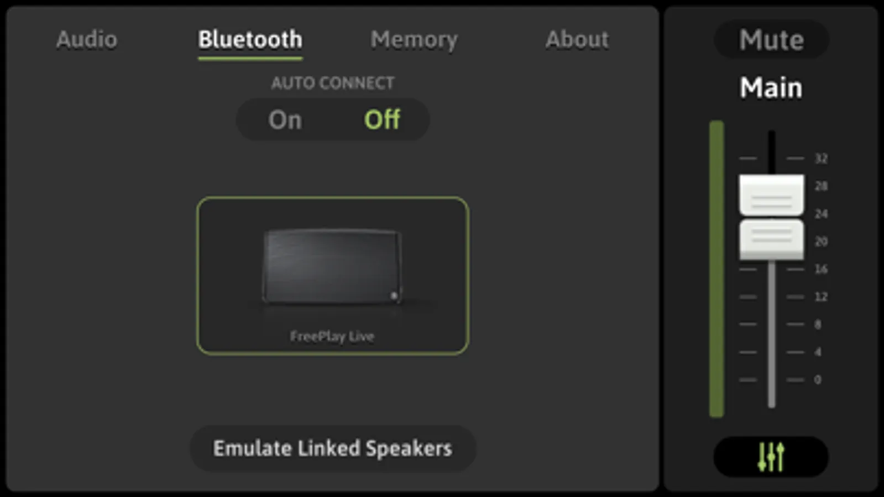Select the Bluetooth tab
The width and height of the screenshot is (884, 497).
[x=250, y=40]
